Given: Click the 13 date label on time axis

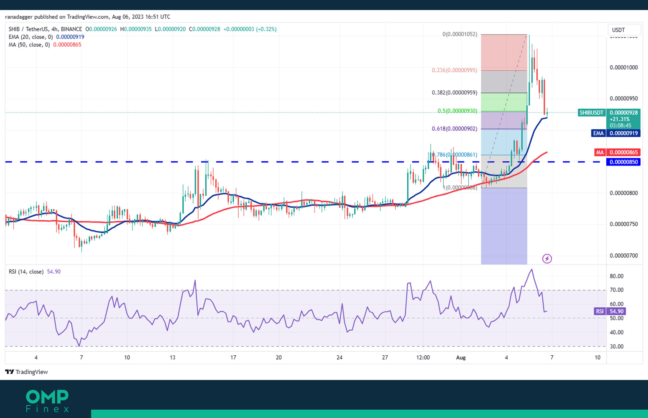Looking at the screenshot, I should [173, 358].
